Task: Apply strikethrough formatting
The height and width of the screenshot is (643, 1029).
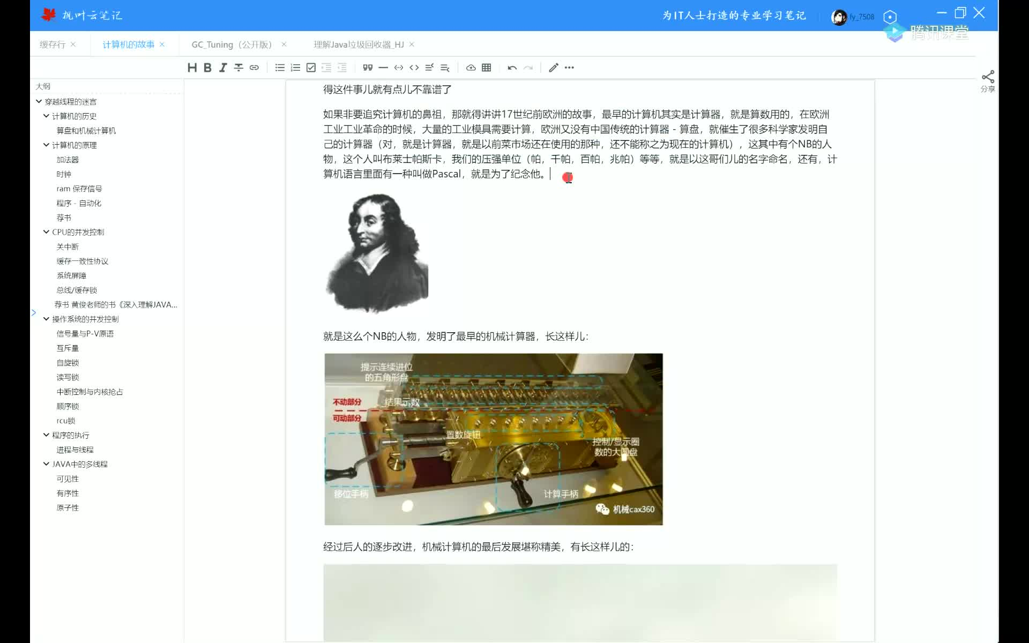Action: point(238,68)
